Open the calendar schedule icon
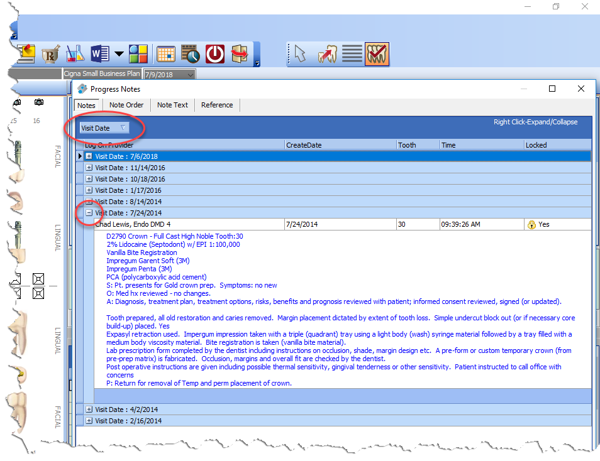The width and height of the screenshot is (600, 461). (x=166, y=54)
